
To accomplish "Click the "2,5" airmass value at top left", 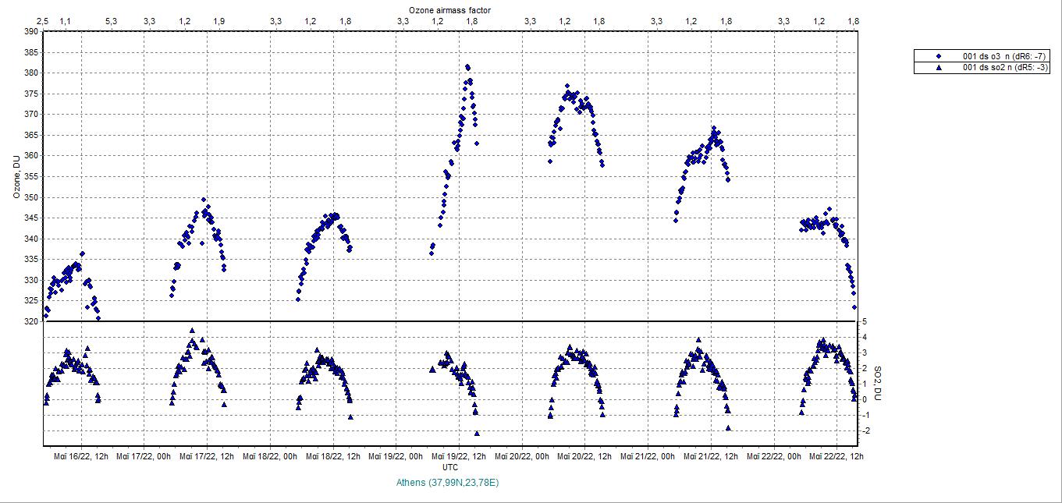I will 43,21.
